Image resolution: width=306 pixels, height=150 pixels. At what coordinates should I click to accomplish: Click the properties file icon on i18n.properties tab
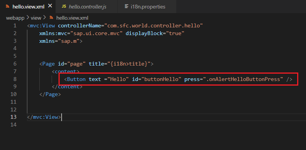(127, 7)
